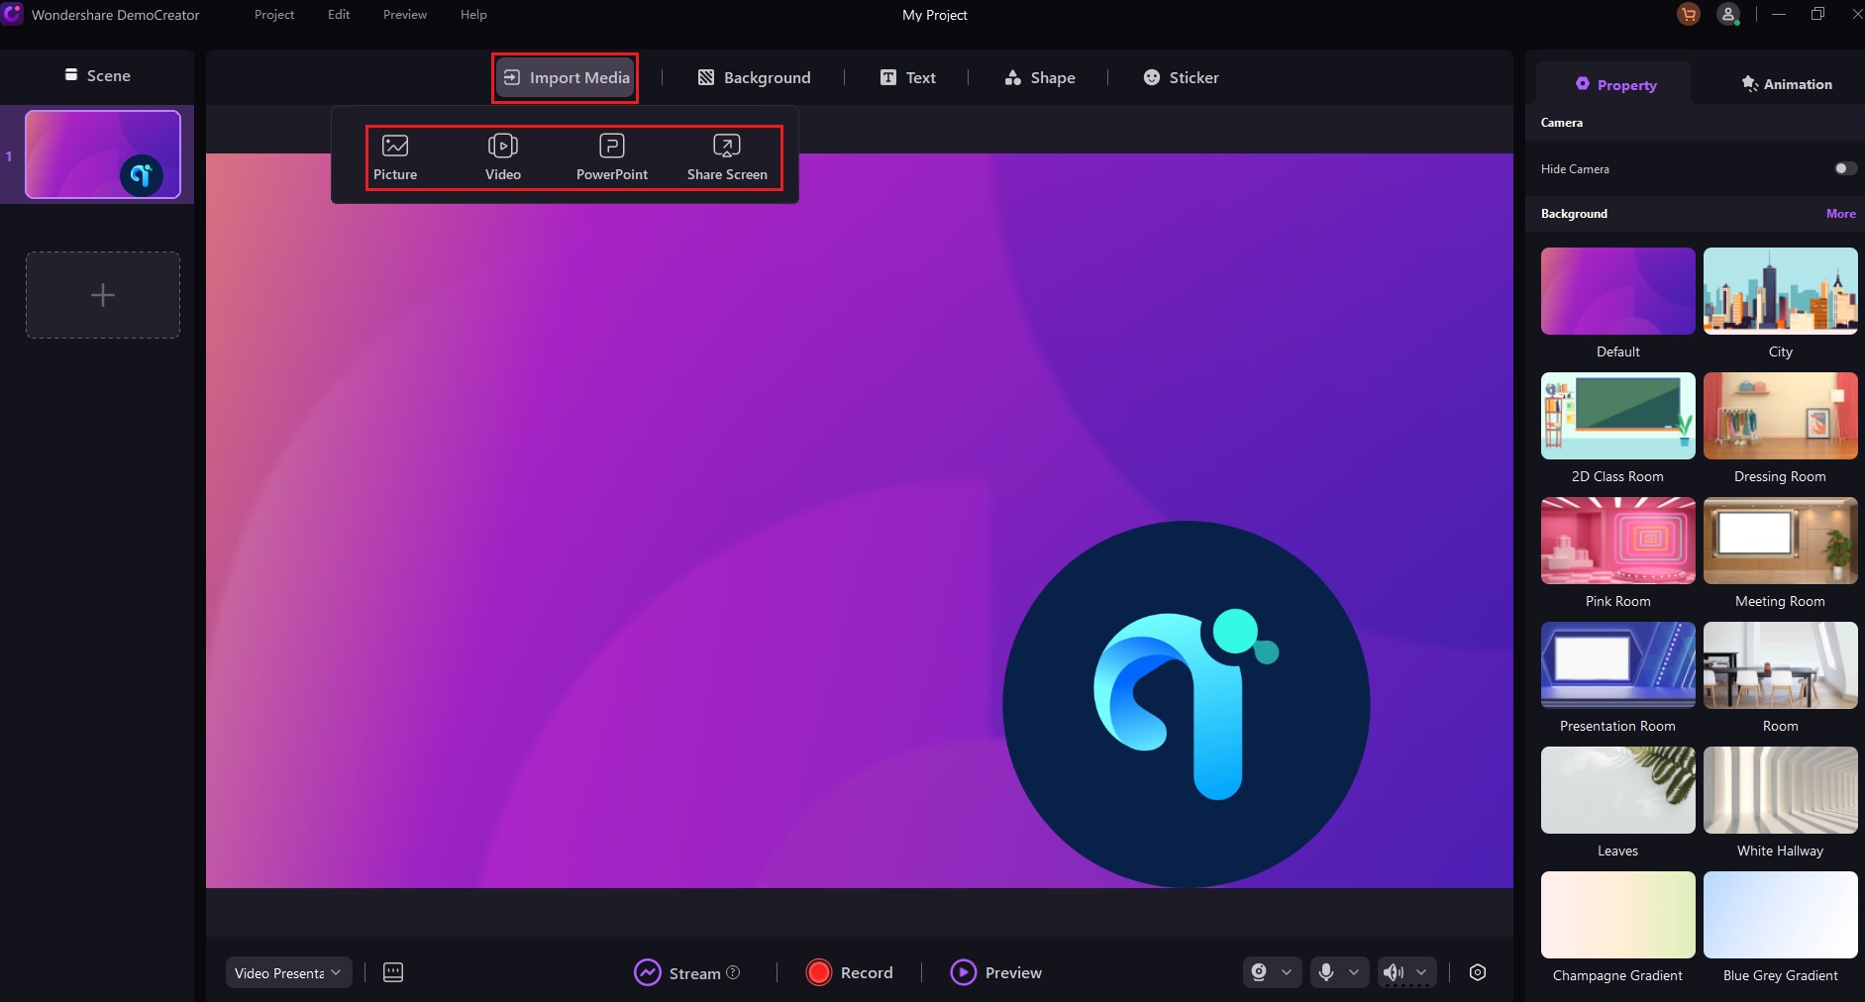
Task: Click the teleprompter icon
Action: click(x=393, y=972)
